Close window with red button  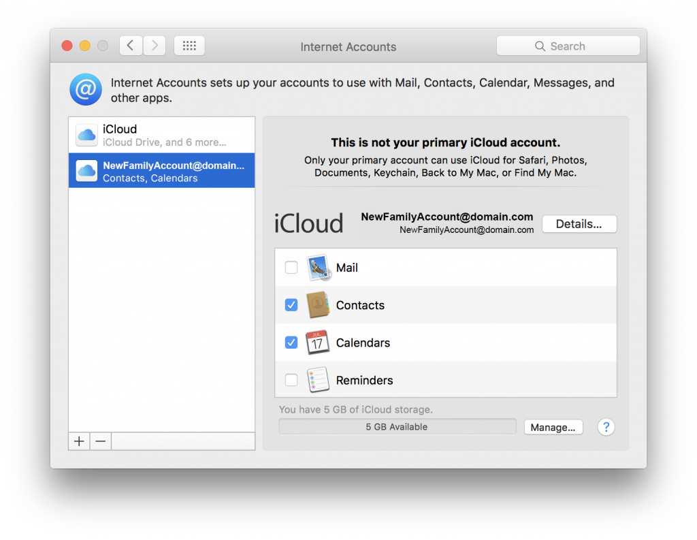[67, 46]
